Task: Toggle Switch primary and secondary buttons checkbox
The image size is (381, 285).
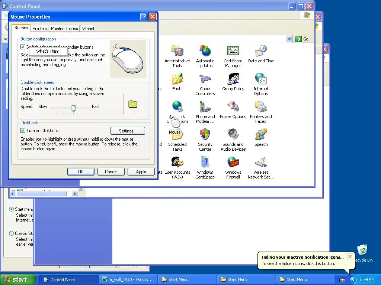Action: (23, 47)
